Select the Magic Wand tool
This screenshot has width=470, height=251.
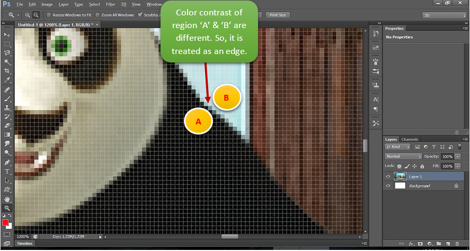click(7, 62)
